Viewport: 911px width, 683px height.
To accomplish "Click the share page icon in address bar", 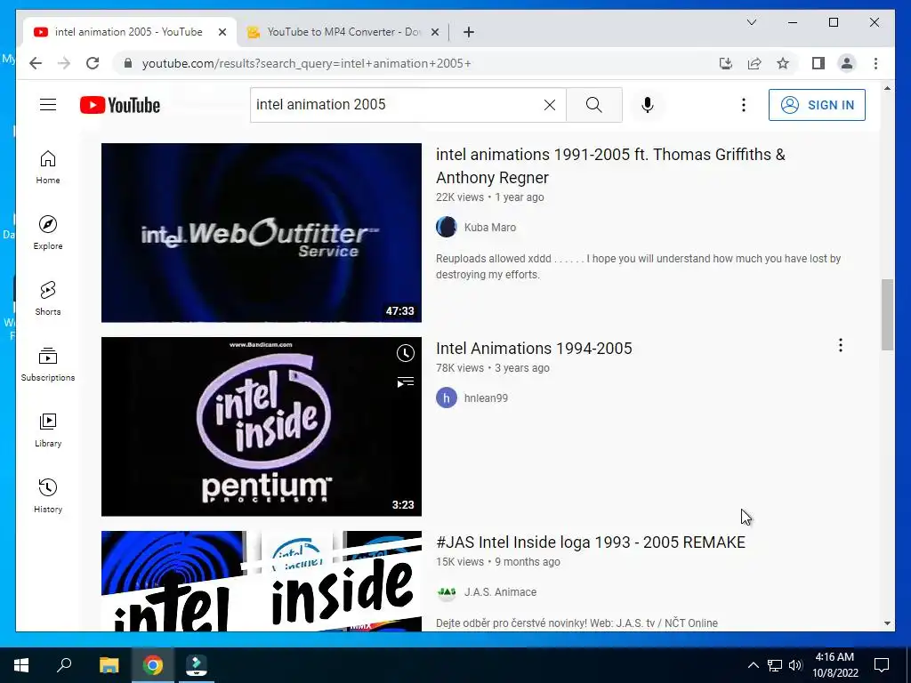I will click(x=754, y=63).
